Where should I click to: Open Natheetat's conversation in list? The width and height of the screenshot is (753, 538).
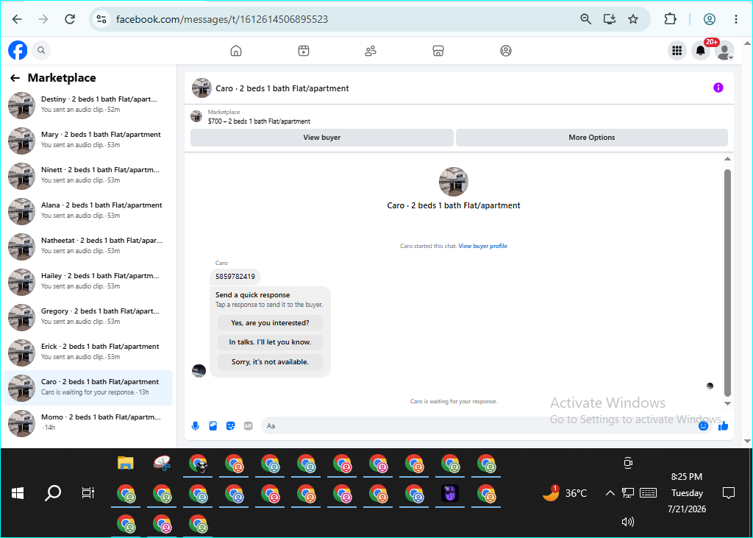88,246
